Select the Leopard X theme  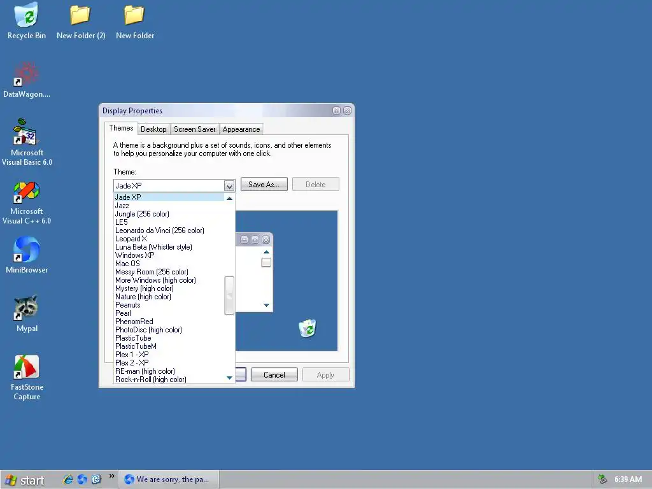(x=169, y=239)
